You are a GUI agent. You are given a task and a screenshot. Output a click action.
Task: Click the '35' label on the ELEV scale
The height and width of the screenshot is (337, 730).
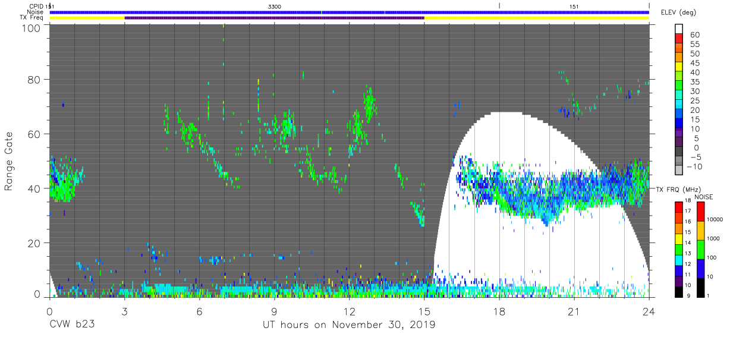694,82
